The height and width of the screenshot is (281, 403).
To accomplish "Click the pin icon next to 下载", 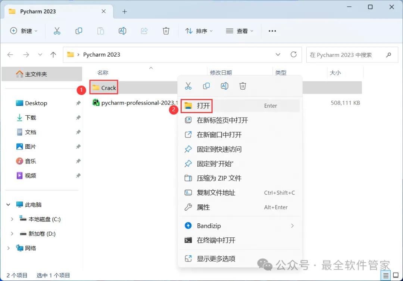I will coord(78,118).
